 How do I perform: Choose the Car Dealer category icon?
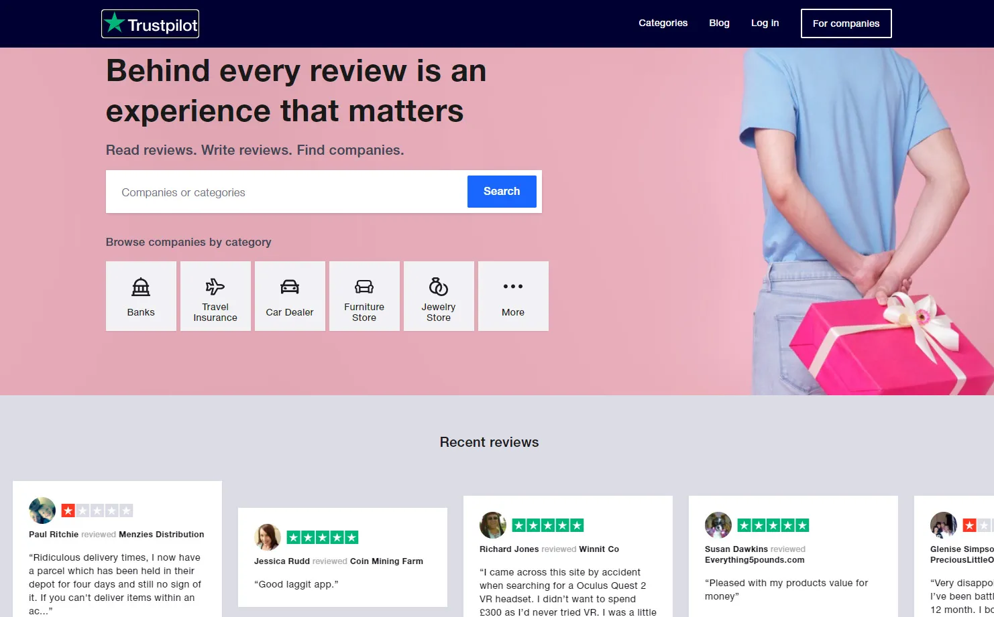(290, 287)
